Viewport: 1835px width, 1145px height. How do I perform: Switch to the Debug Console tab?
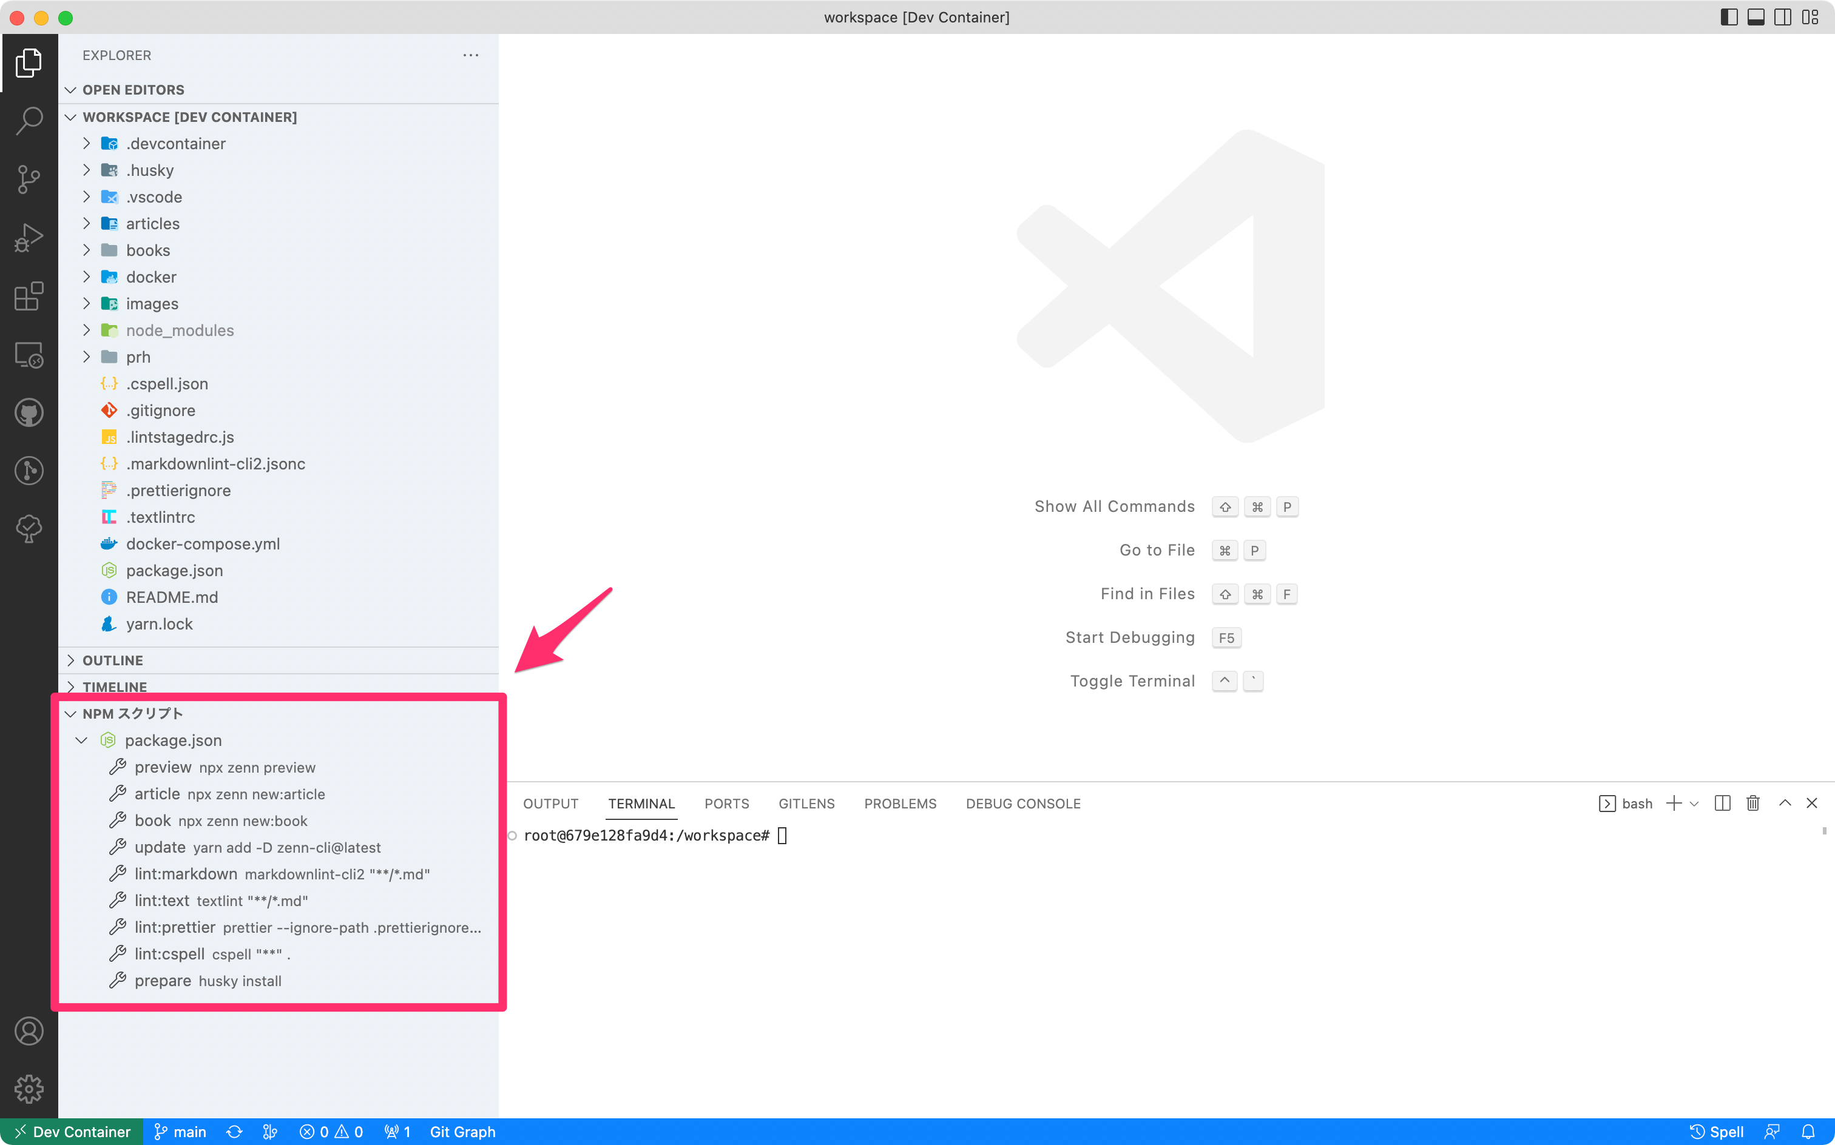tap(1023, 804)
